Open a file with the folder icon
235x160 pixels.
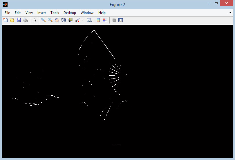(x=12, y=20)
